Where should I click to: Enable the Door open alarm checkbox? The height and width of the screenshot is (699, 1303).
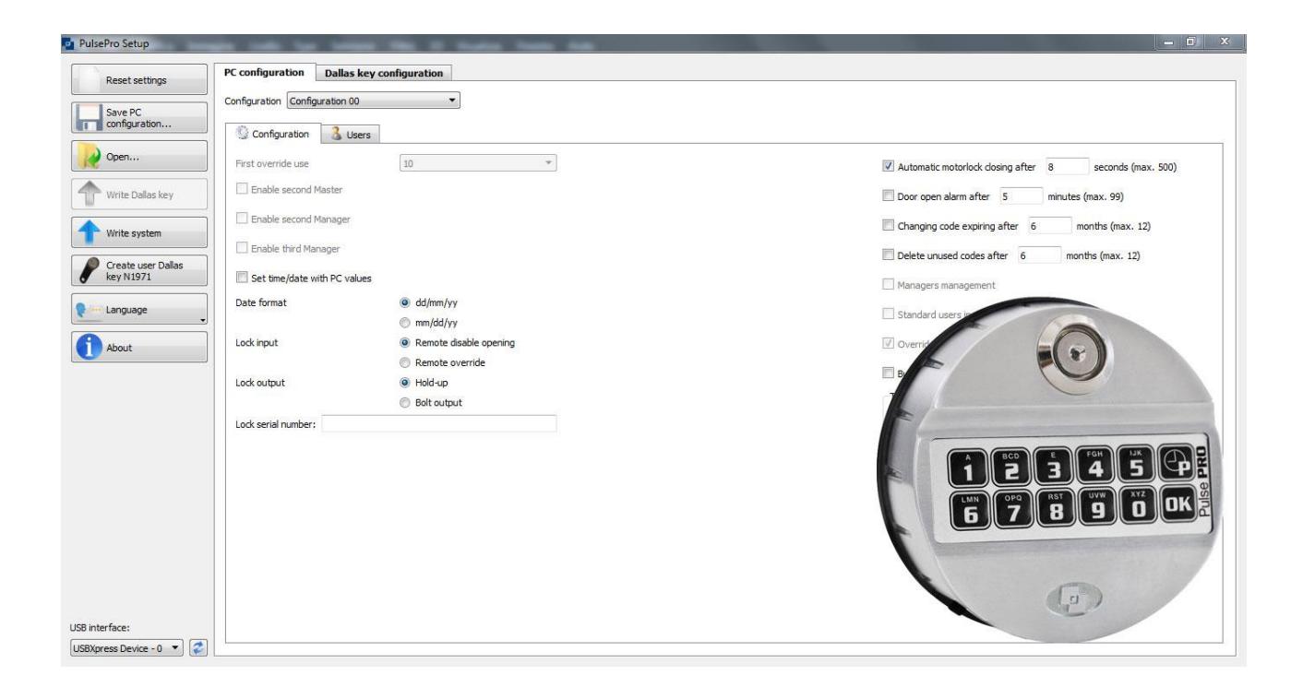890,196
